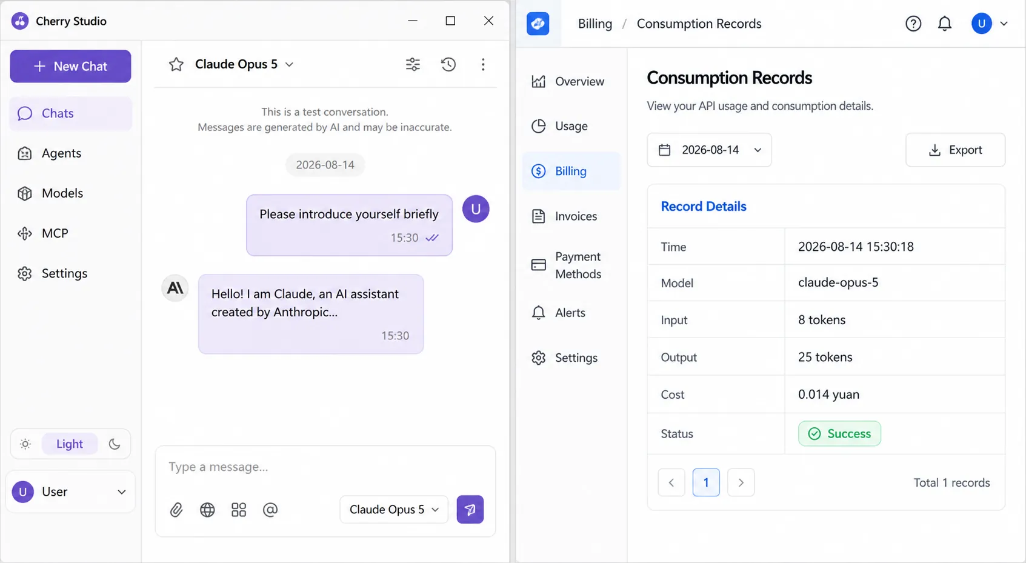Screen dimensions: 1026x563
Task: Send the message with the paper plane button
Action: tap(470, 510)
